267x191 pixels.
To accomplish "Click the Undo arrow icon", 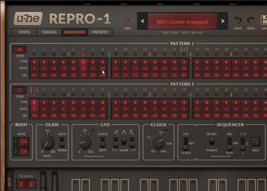I will (238, 20).
